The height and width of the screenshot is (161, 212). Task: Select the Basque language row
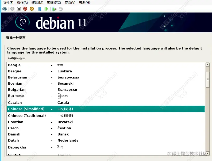(106, 71)
